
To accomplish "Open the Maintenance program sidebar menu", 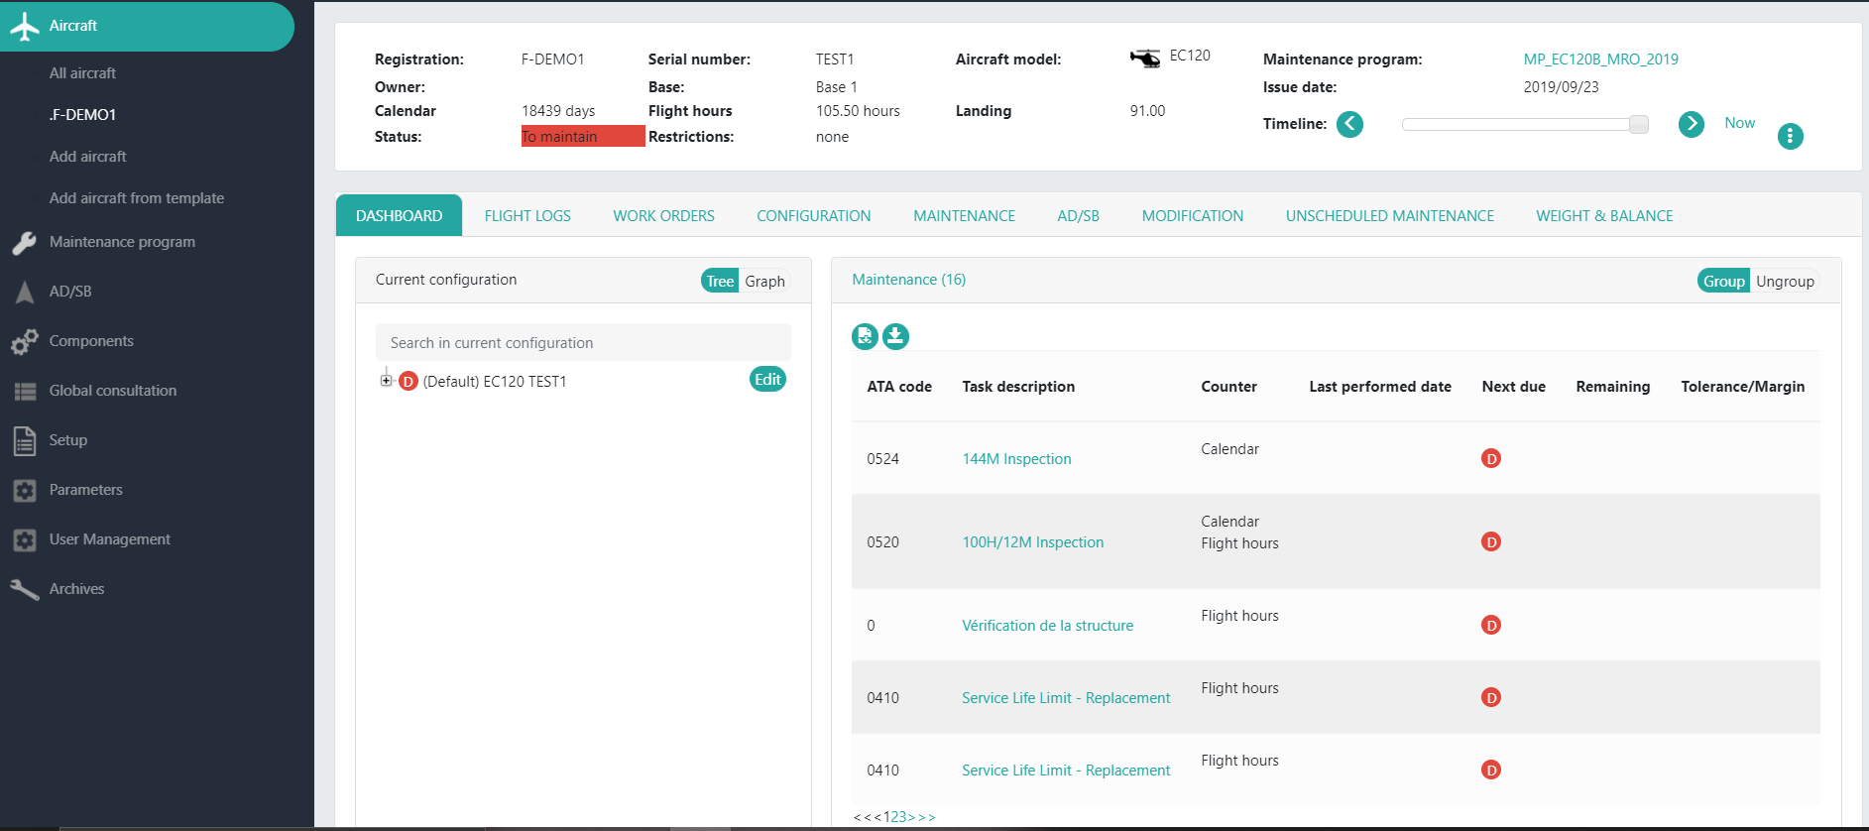I will pyautogui.click(x=122, y=242).
